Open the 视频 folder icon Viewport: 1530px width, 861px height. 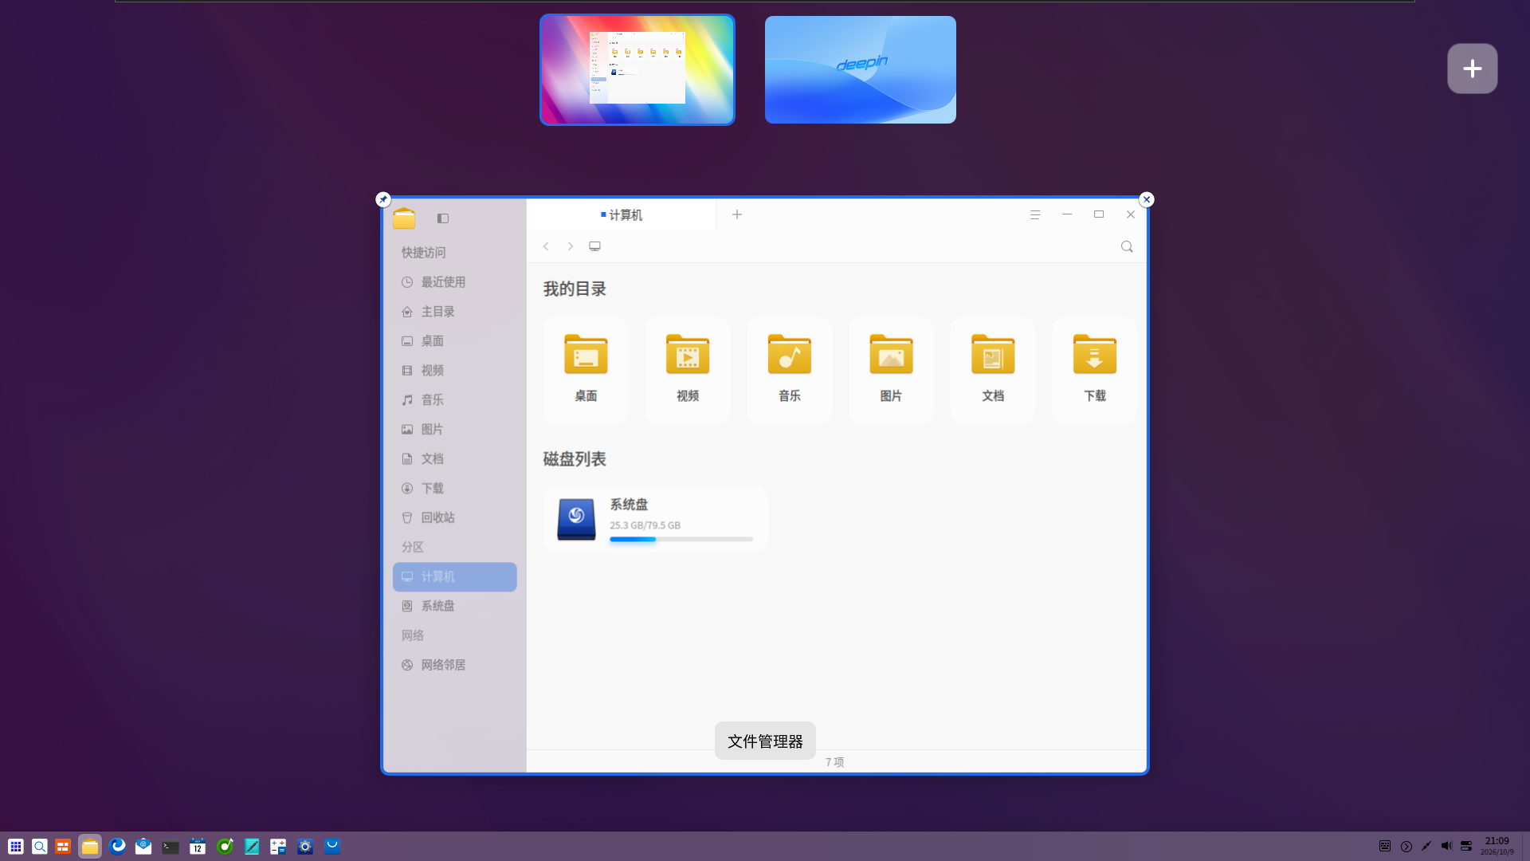[688, 355]
